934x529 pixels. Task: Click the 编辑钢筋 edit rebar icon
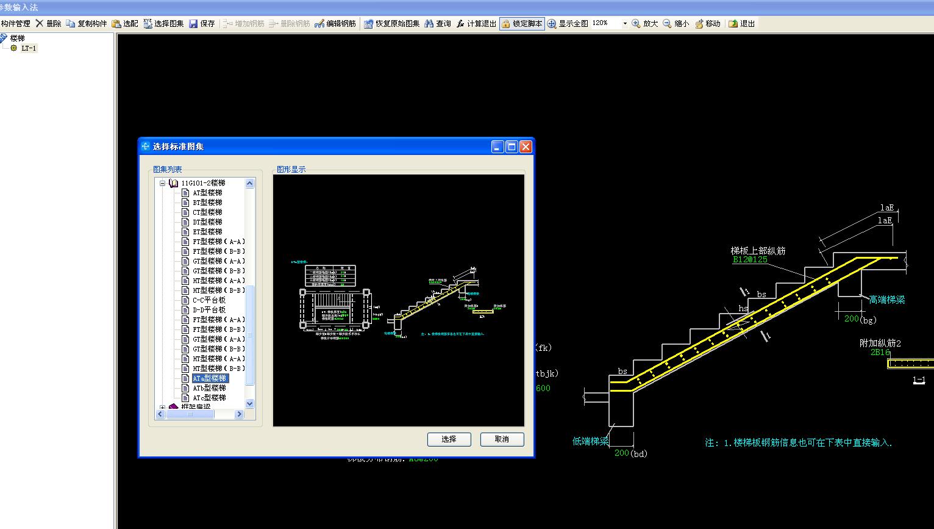click(x=319, y=23)
